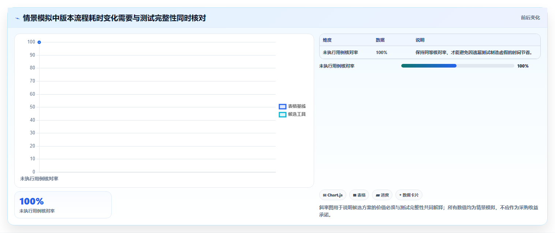This screenshot has width=555, height=233.
Task: Select the 进度 tag chip
Action: (x=382, y=195)
